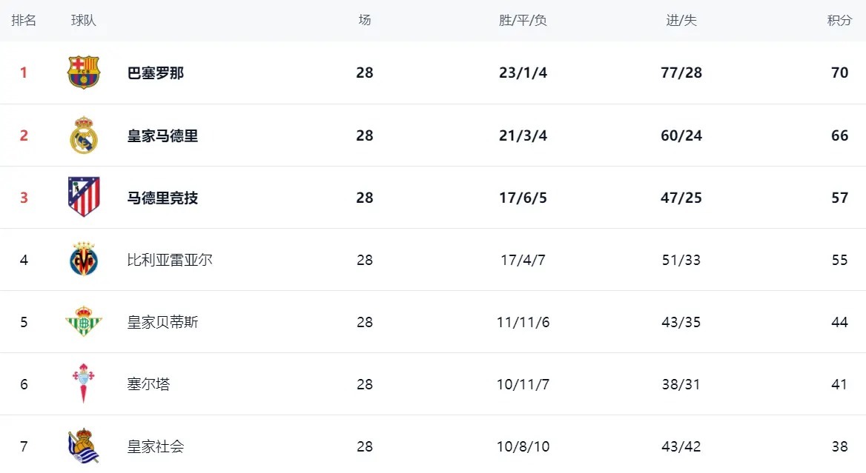Click the 塞尔塔 team name
Viewport: 866px width, 473px height.
(148, 385)
